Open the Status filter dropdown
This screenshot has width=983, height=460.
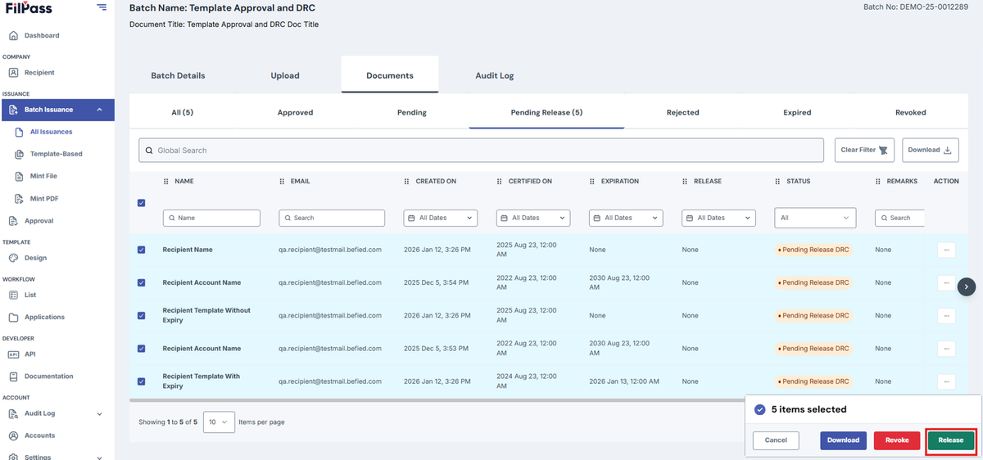click(x=815, y=218)
